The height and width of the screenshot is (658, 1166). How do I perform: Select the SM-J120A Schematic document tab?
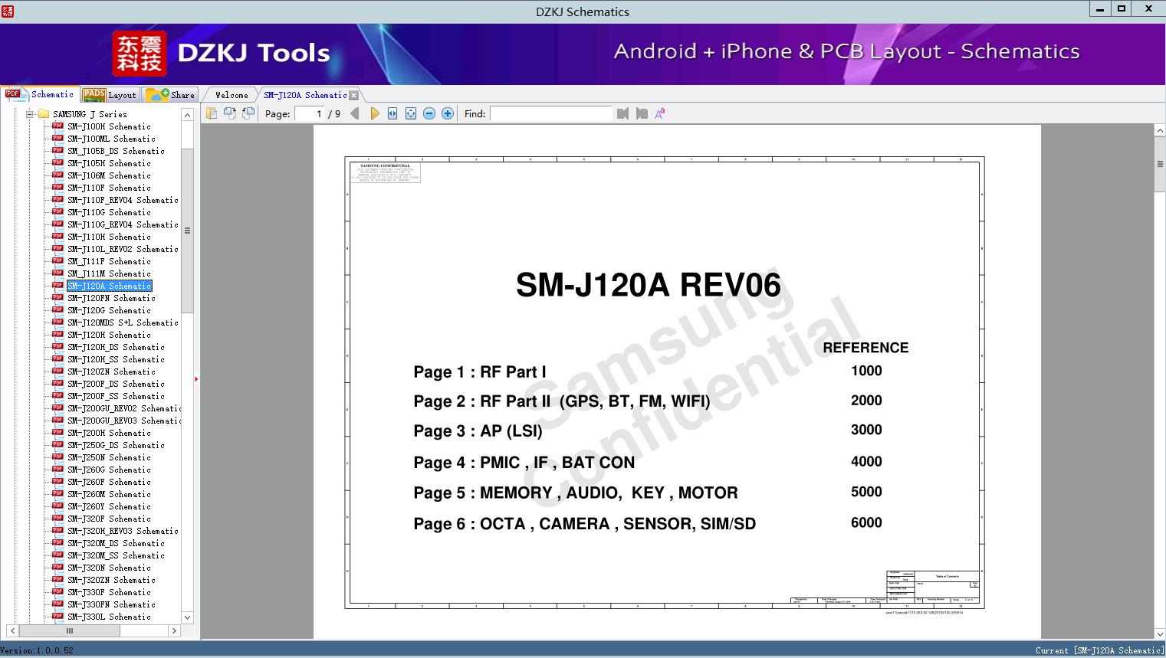[x=305, y=95]
